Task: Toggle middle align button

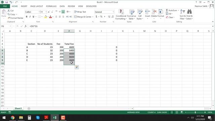Action: [x=60, y=12]
